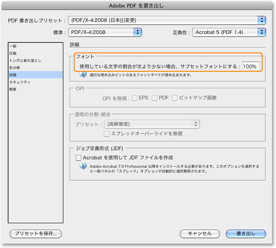Image resolution: width=276 pixels, height=248 pixels.
Task: Click the プリセットを保存 button
Action: tap(36, 234)
